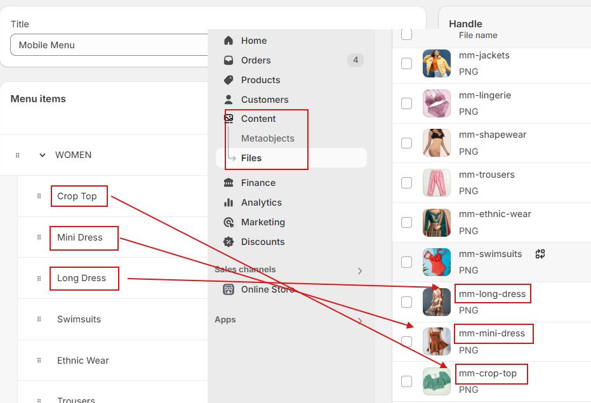The image size is (591, 403).
Task: Click the mm-mini-dress file name
Action: point(491,333)
